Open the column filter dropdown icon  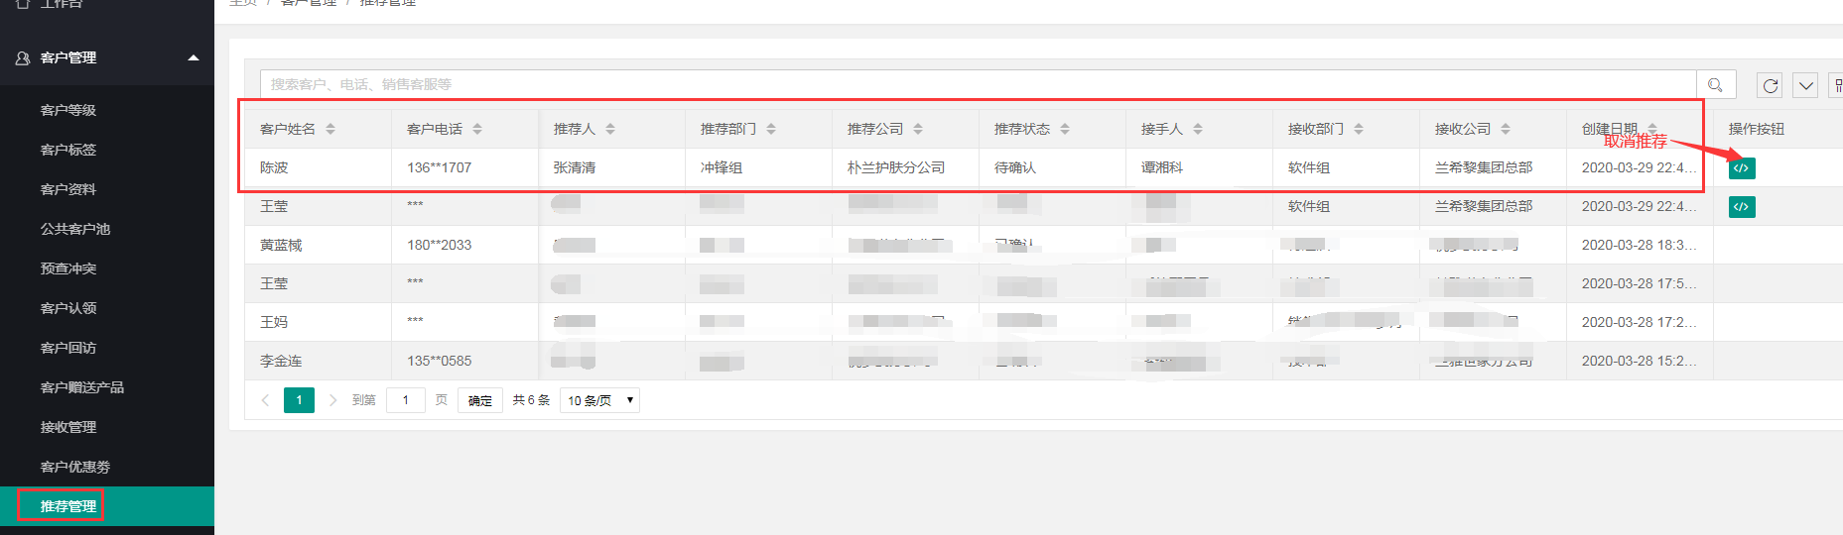coord(1805,85)
